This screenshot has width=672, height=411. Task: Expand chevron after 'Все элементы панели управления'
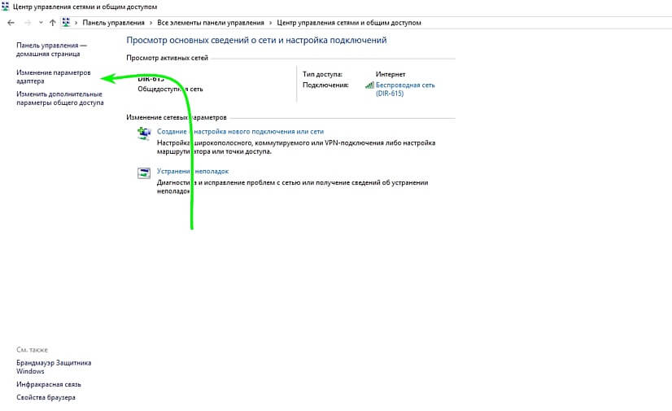[x=270, y=24]
